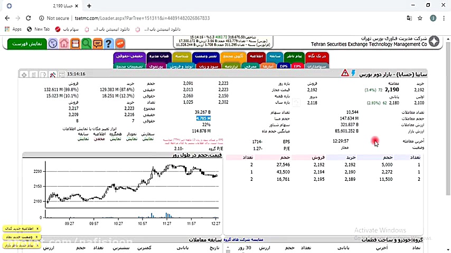Image resolution: width=451 pixels, height=253 pixels.
Task: Open a new browser tab with plus
Action: pyautogui.click(x=89, y=6)
